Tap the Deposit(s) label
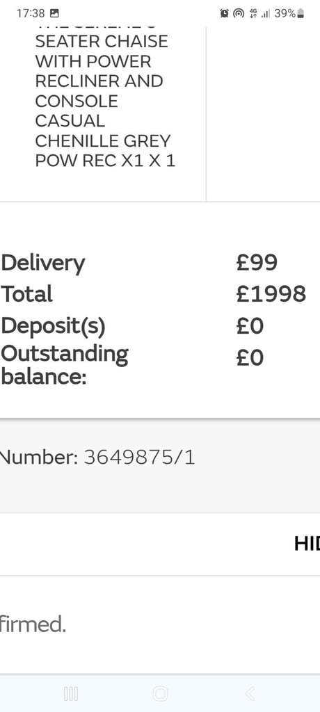 (x=53, y=326)
